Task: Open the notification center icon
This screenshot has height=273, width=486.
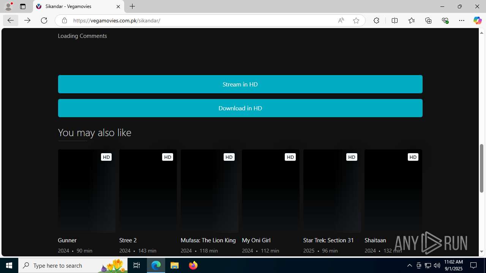Action: [x=473, y=265]
